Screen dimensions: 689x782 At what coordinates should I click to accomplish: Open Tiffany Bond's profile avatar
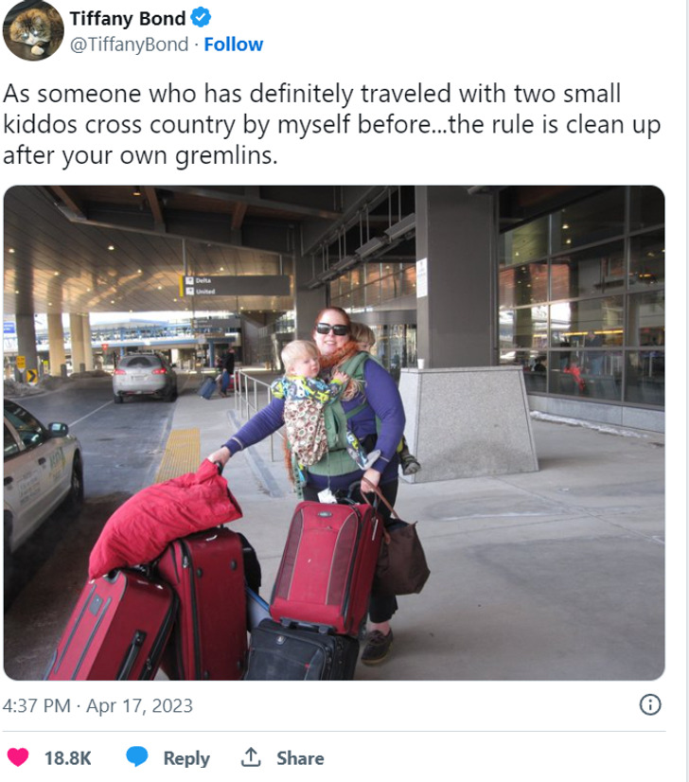click(x=33, y=30)
